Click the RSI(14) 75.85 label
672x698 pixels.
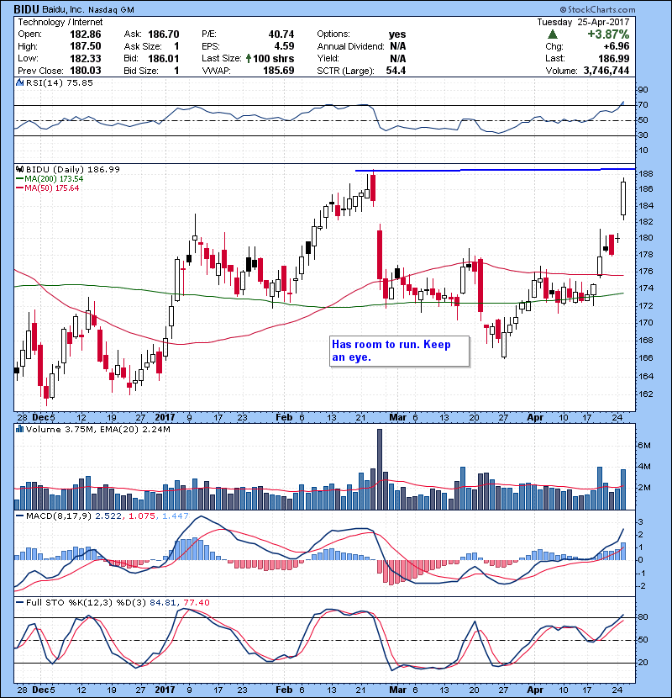(60, 82)
